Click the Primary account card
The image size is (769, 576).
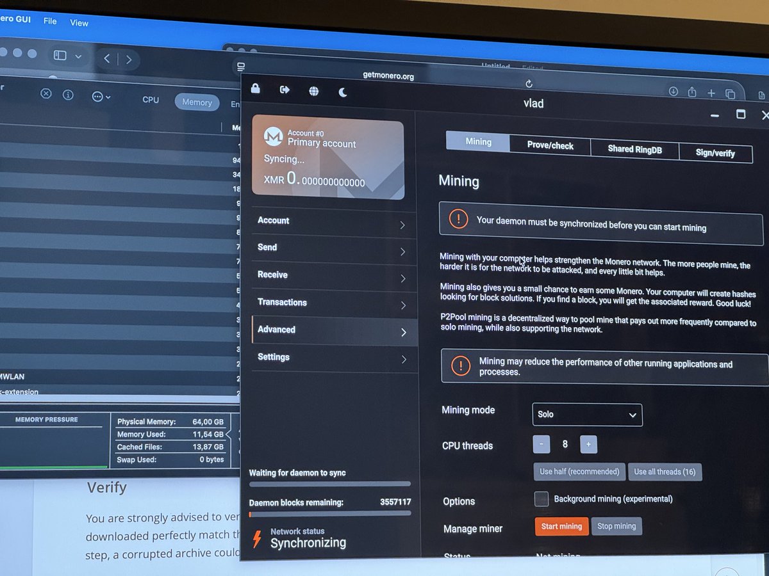point(328,157)
